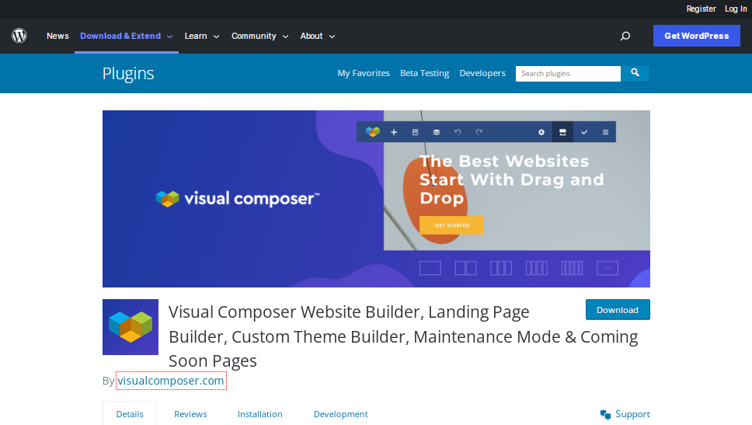Image resolution: width=752 pixels, height=425 pixels.
Task: Open the Community menu item
Action: 254,36
